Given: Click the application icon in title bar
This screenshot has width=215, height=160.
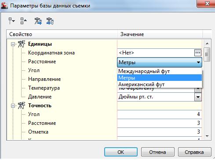Looking at the screenshot, I should (x=4, y=6).
